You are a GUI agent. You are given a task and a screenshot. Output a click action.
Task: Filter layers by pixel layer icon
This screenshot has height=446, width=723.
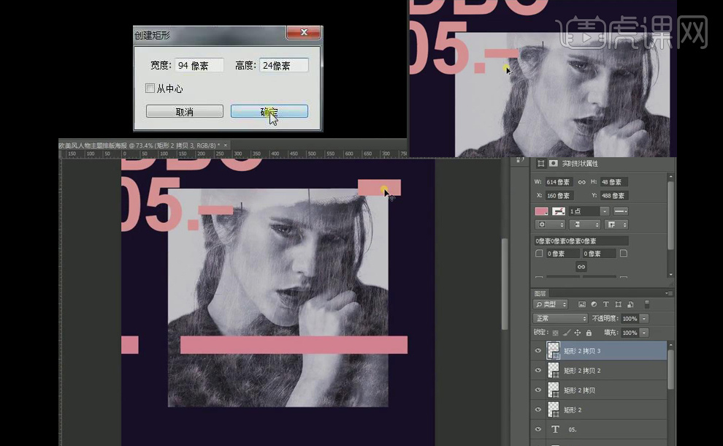(582, 304)
